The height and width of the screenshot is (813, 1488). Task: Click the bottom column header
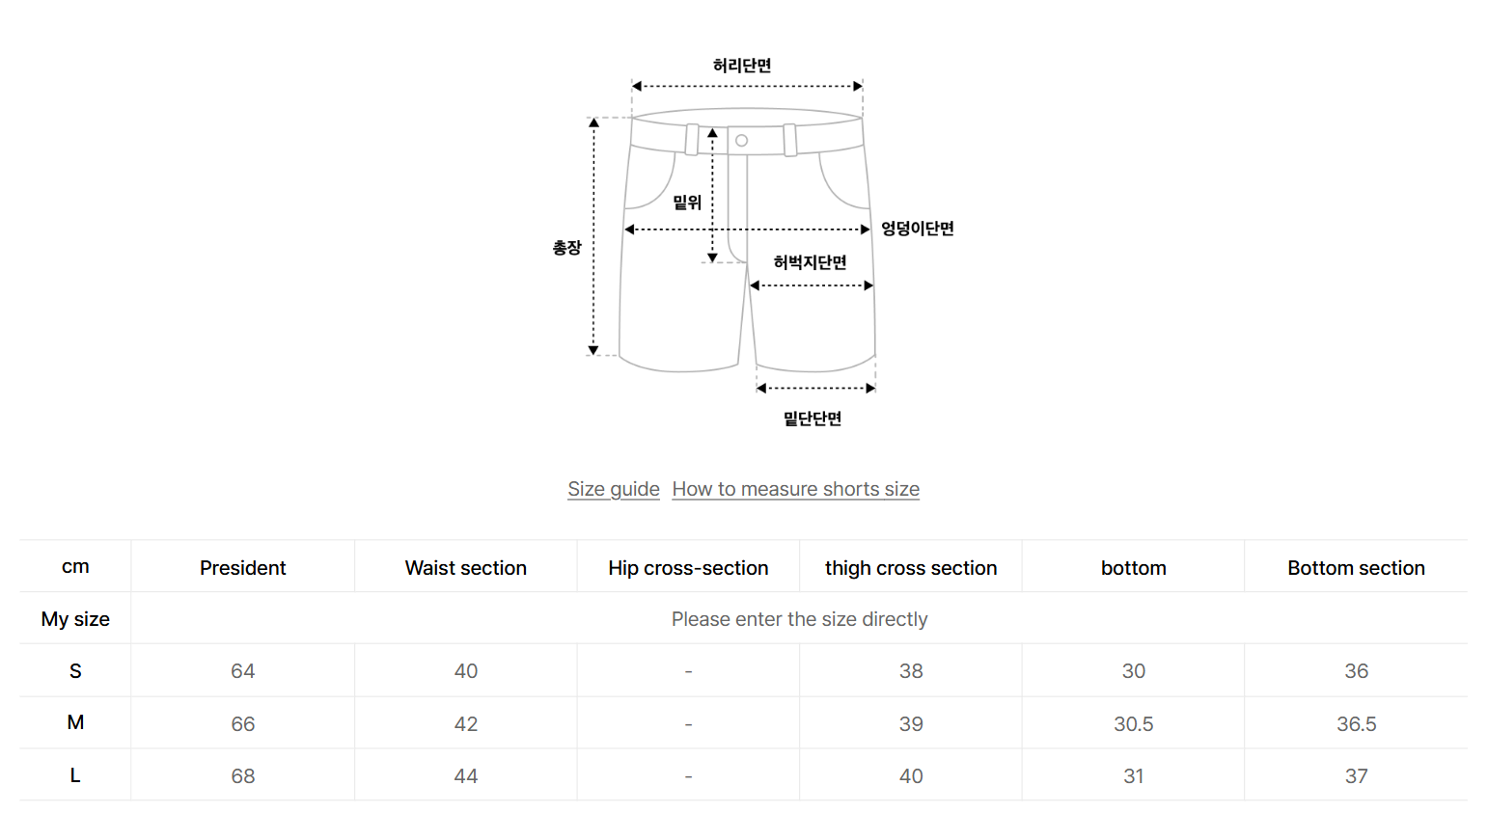click(1134, 568)
